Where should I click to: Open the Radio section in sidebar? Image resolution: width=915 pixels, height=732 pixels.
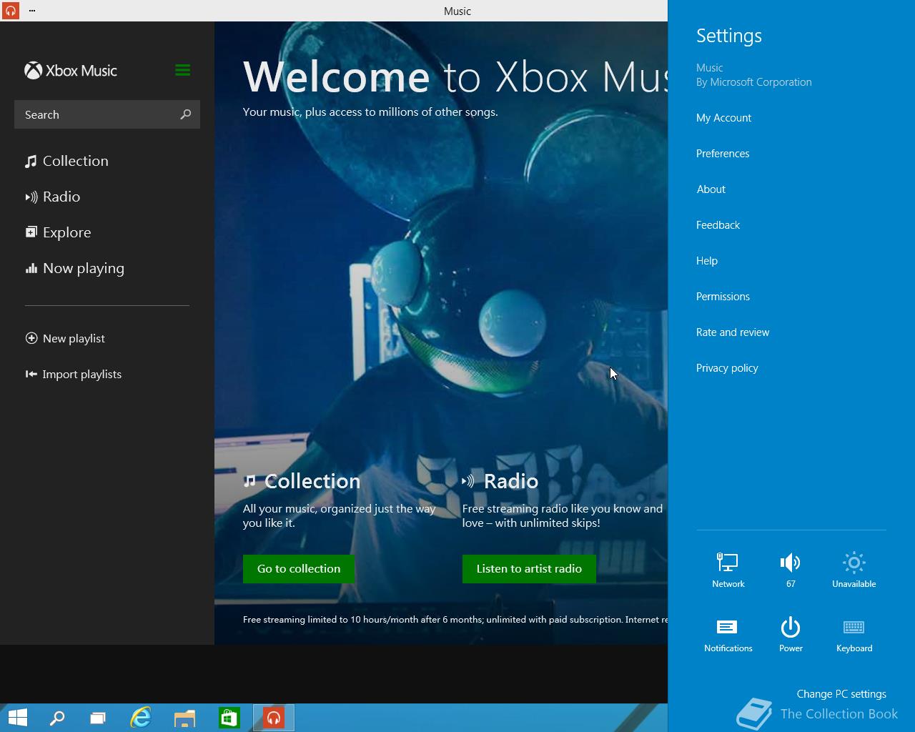(53, 197)
